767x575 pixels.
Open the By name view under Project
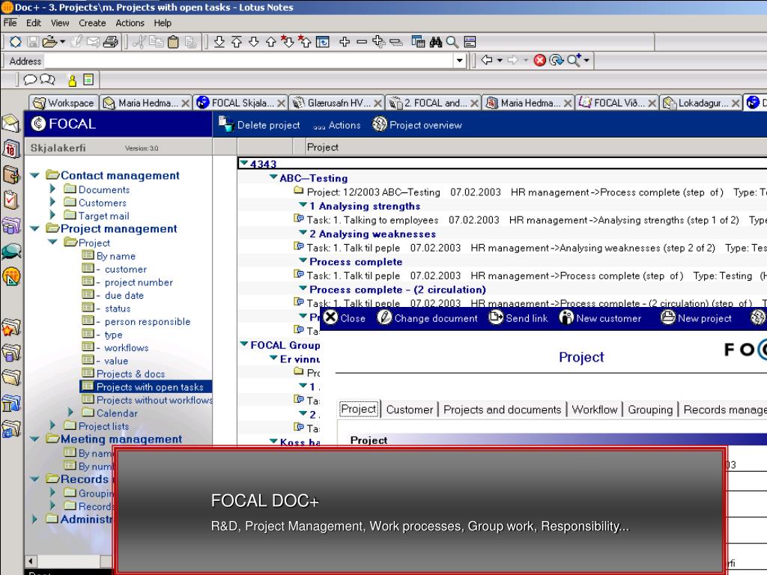pyautogui.click(x=116, y=256)
